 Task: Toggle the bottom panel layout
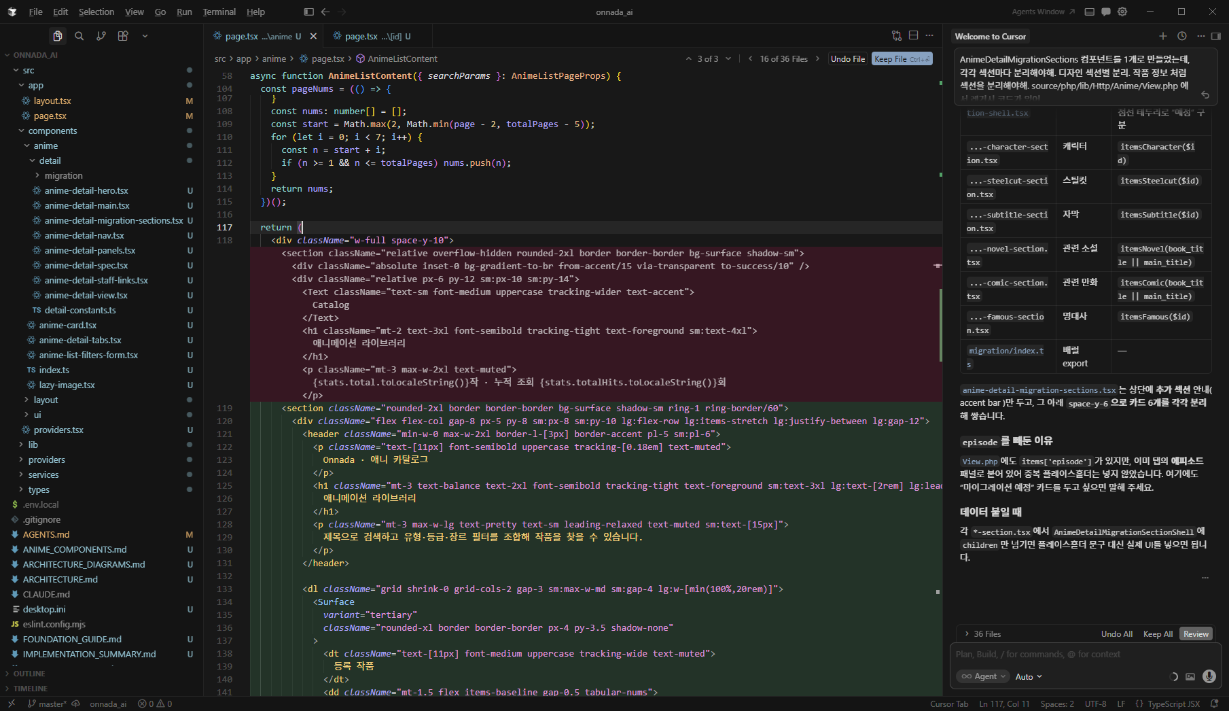1090,12
